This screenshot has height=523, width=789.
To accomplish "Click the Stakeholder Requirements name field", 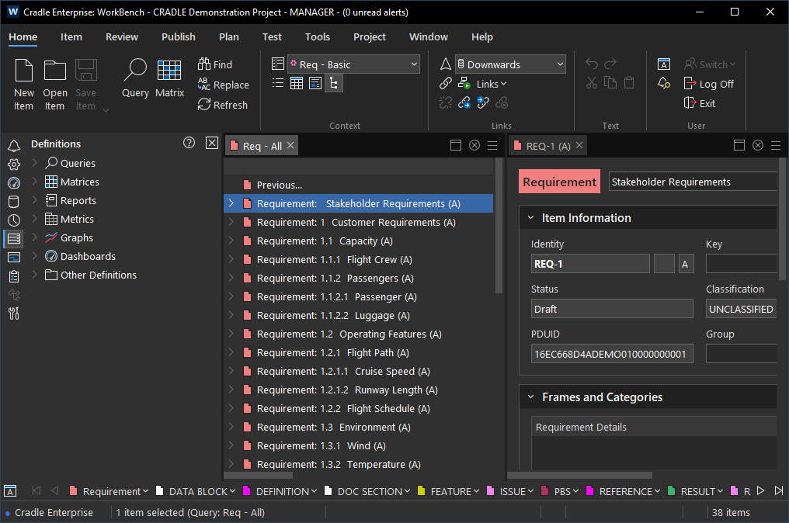I will [693, 182].
